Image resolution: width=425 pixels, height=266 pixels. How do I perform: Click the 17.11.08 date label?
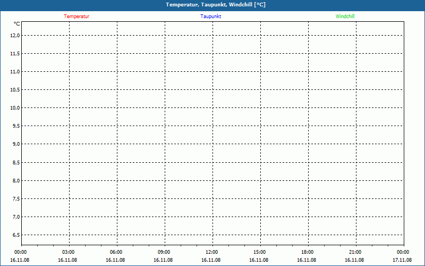402,260
